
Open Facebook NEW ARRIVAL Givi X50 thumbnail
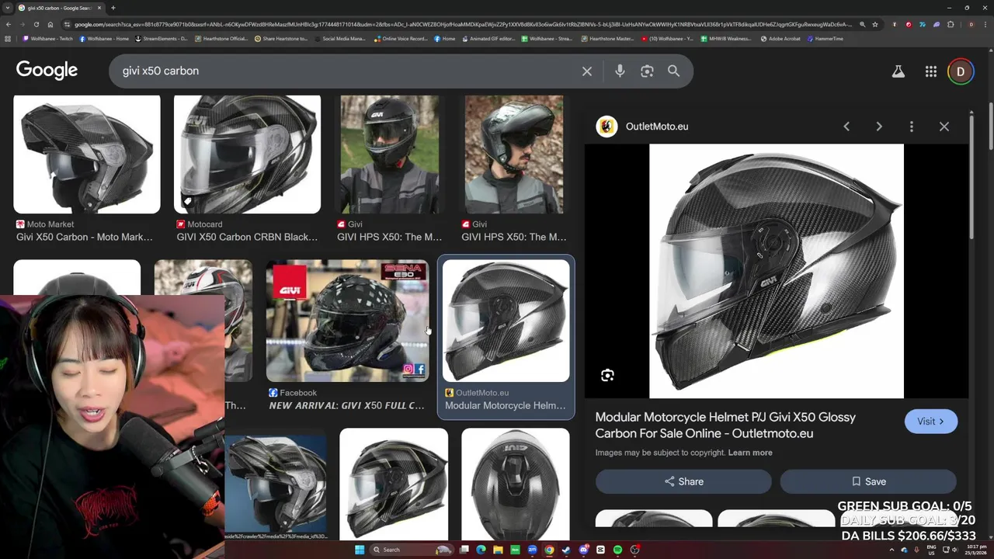click(347, 321)
